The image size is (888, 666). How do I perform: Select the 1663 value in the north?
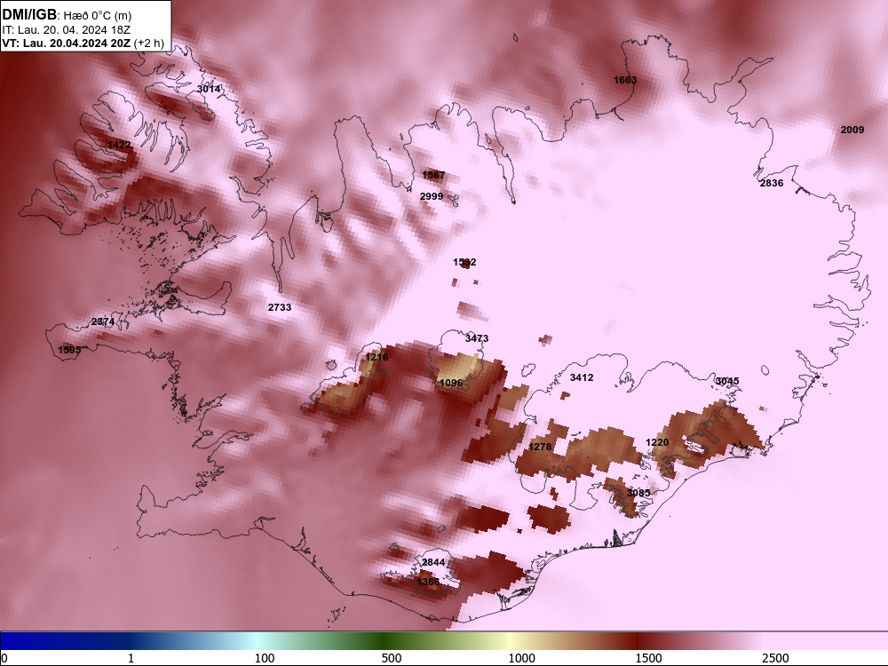point(625,80)
